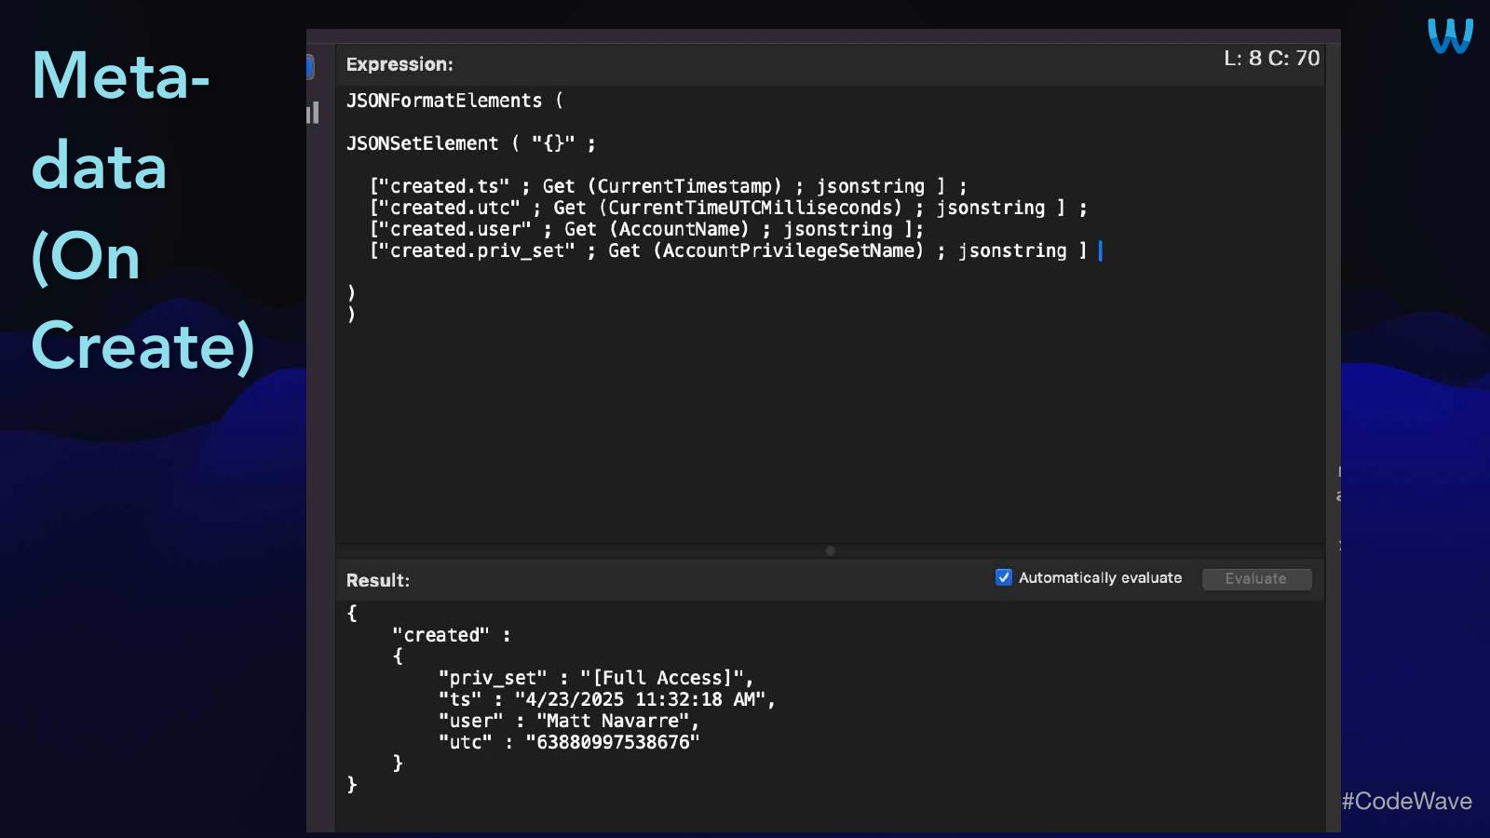Click the "created" key in Result

point(440,635)
